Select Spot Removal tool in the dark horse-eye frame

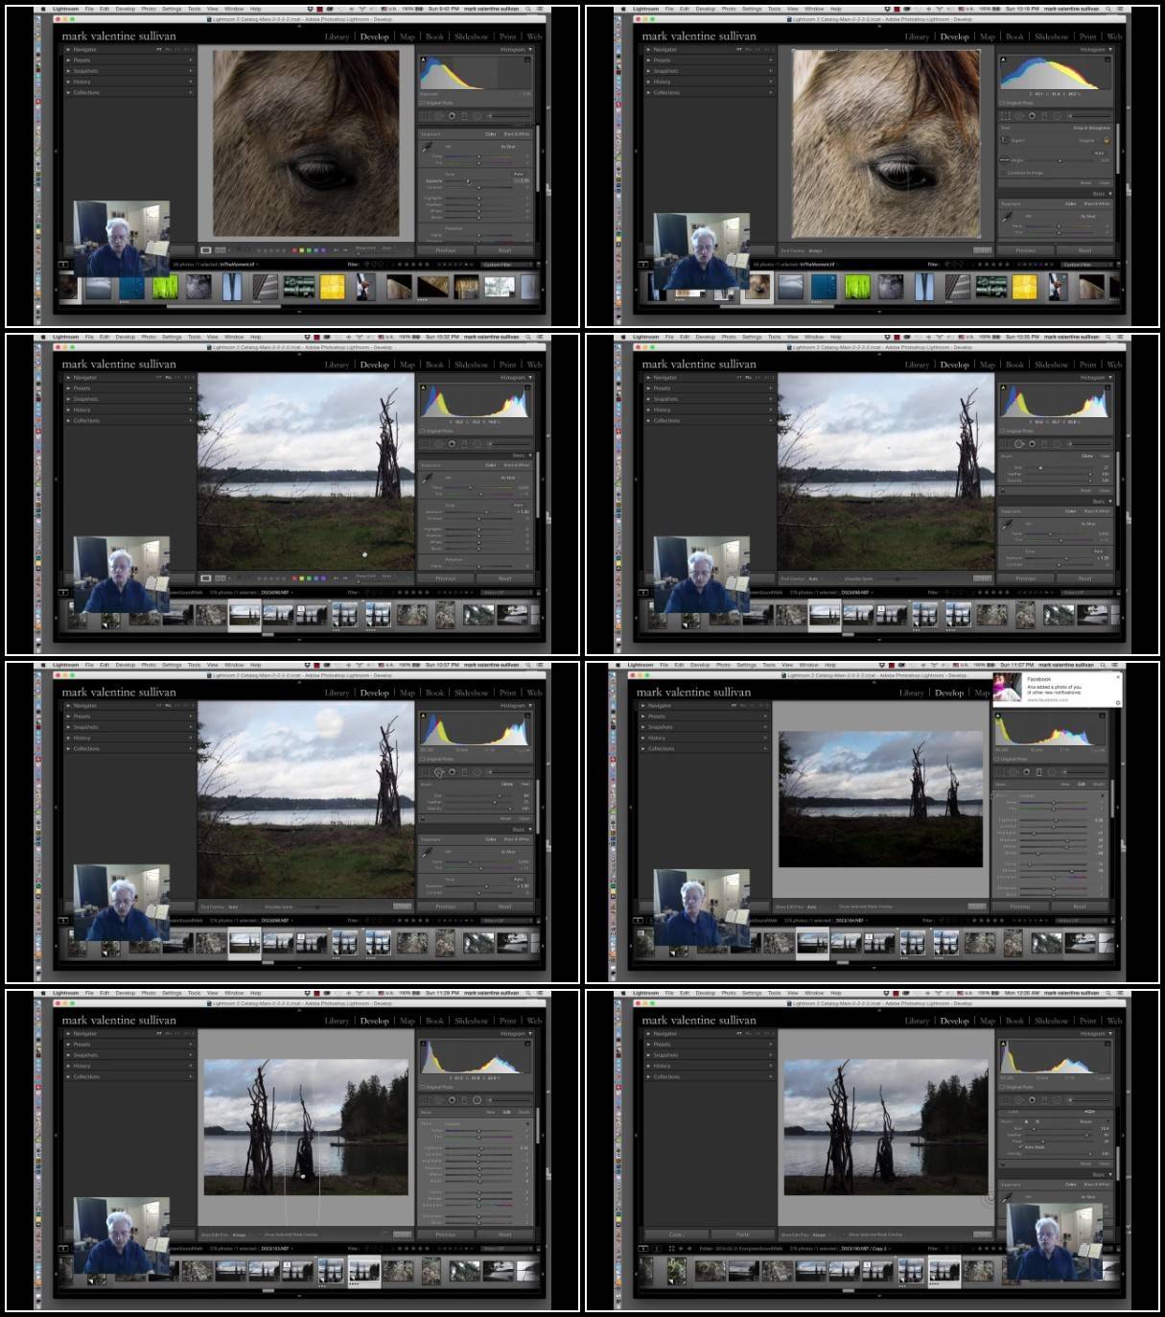tap(439, 116)
